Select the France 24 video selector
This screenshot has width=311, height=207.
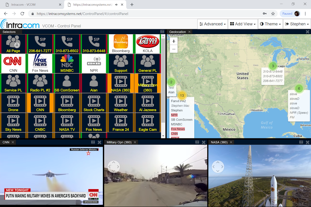121,123
